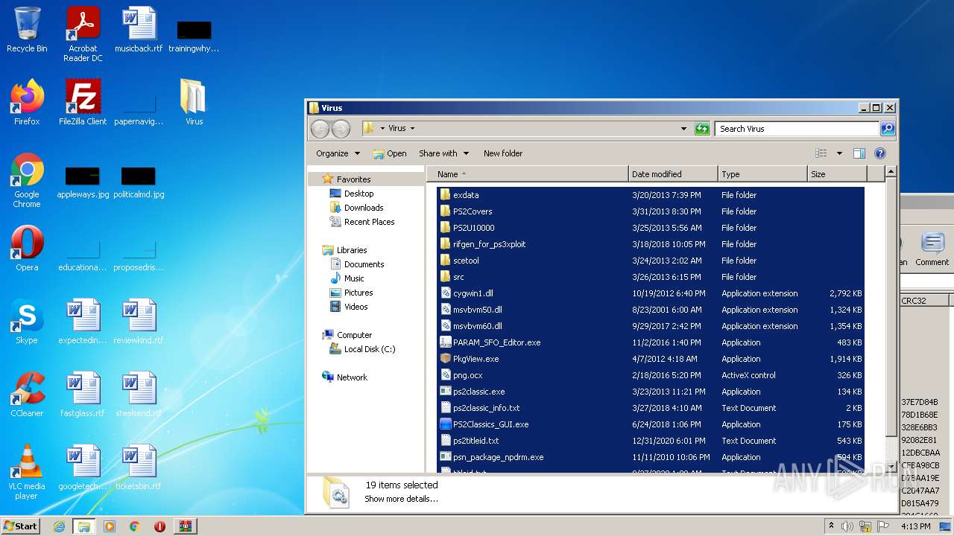Click WinRAR icon in taskbar

[185, 526]
